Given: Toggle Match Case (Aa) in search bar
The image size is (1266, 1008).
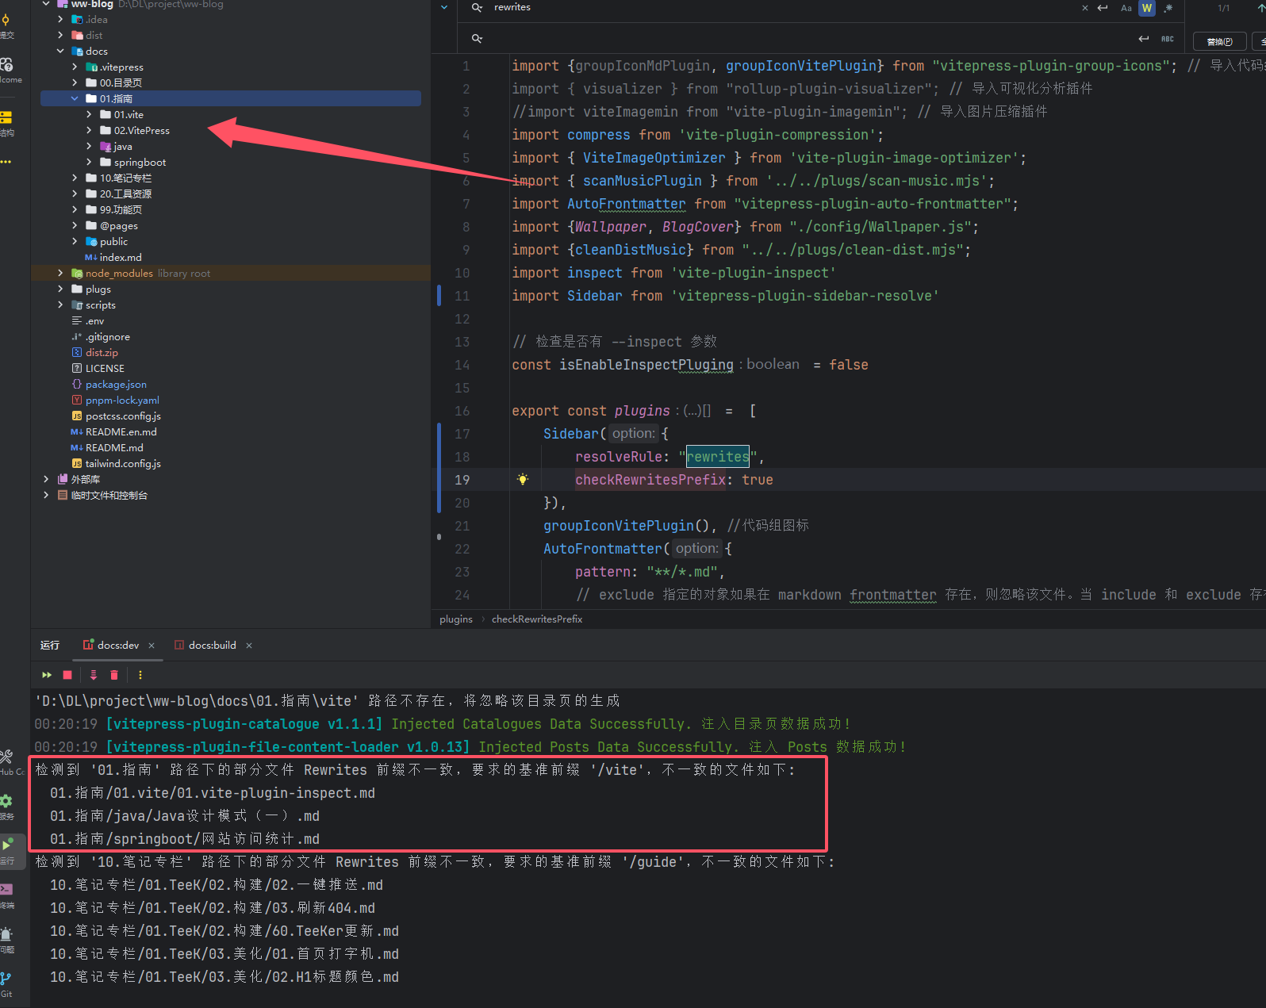Looking at the screenshot, I should [x=1126, y=8].
